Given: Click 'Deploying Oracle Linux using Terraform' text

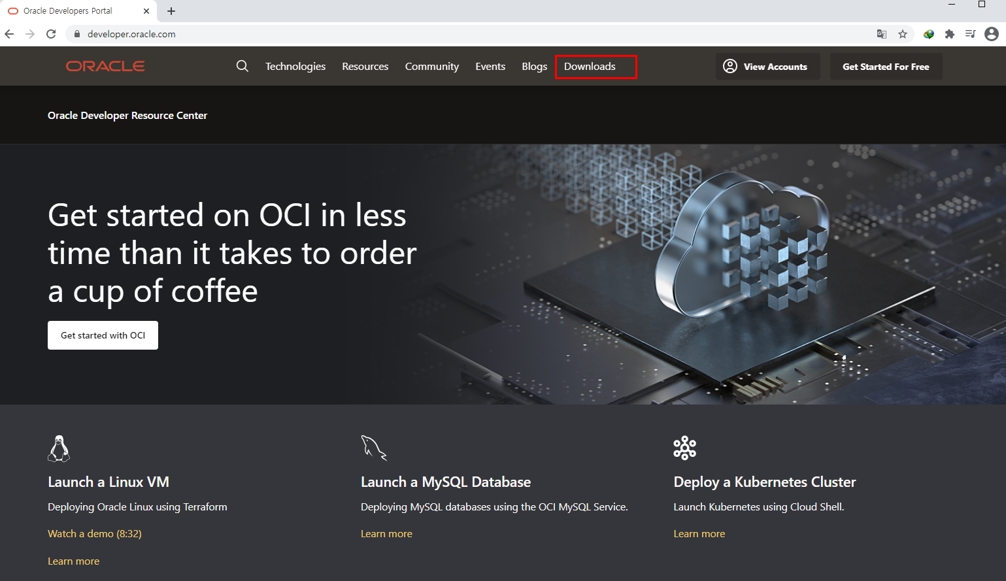Looking at the screenshot, I should 137,506.
